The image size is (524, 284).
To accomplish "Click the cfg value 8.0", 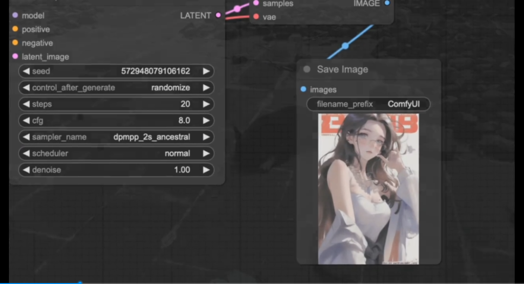I will click(184, 121).
